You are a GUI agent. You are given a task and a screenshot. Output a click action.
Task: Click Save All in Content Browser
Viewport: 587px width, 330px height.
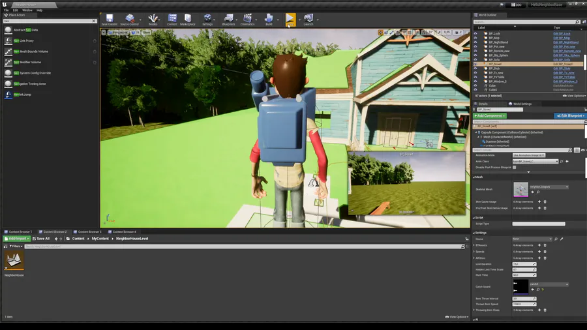click(x=41, y=238)
